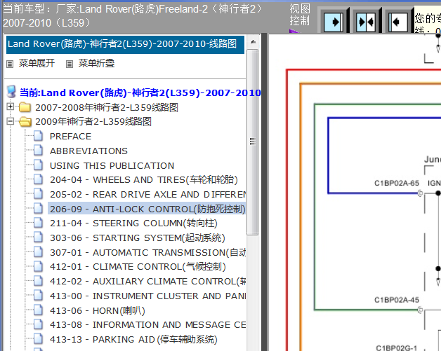Collapse all menus with 菜单折叠
The width and height of the screenshot is (441, 351).
(x=96, y=64)
